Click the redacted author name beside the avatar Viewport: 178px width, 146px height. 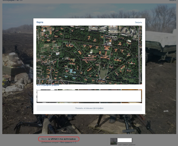pos(125,140)
